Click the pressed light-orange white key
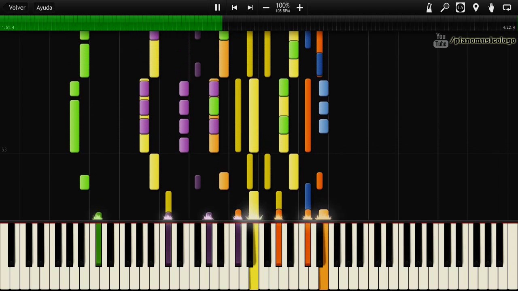Screen dimensions: 518x291 323,279
